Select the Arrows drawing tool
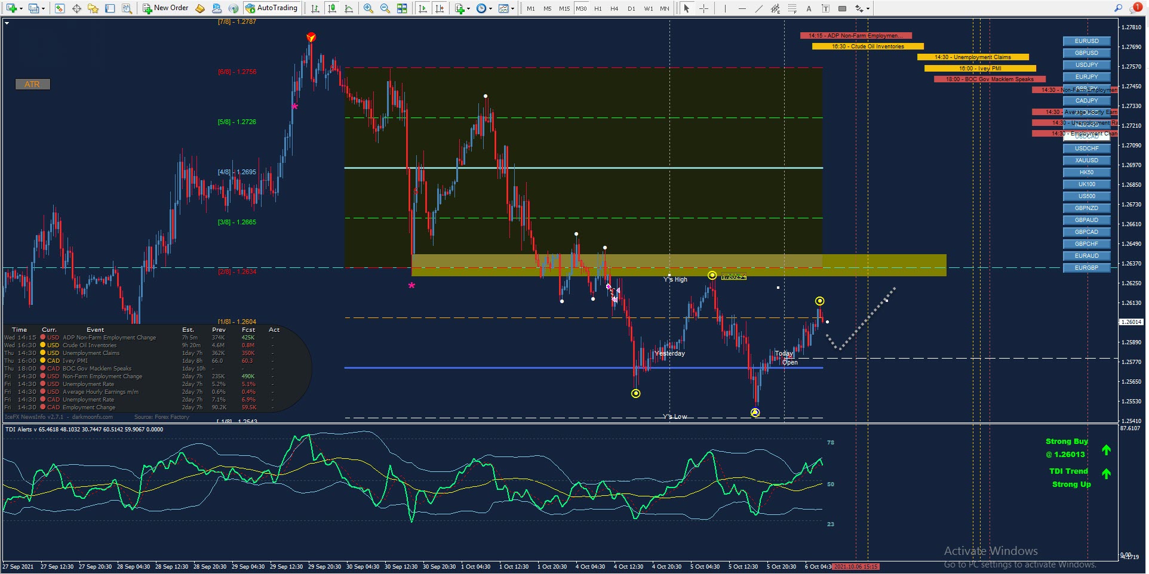This screenshot has height=574, width=1149. pyautogui.click(x=859, y=8)
